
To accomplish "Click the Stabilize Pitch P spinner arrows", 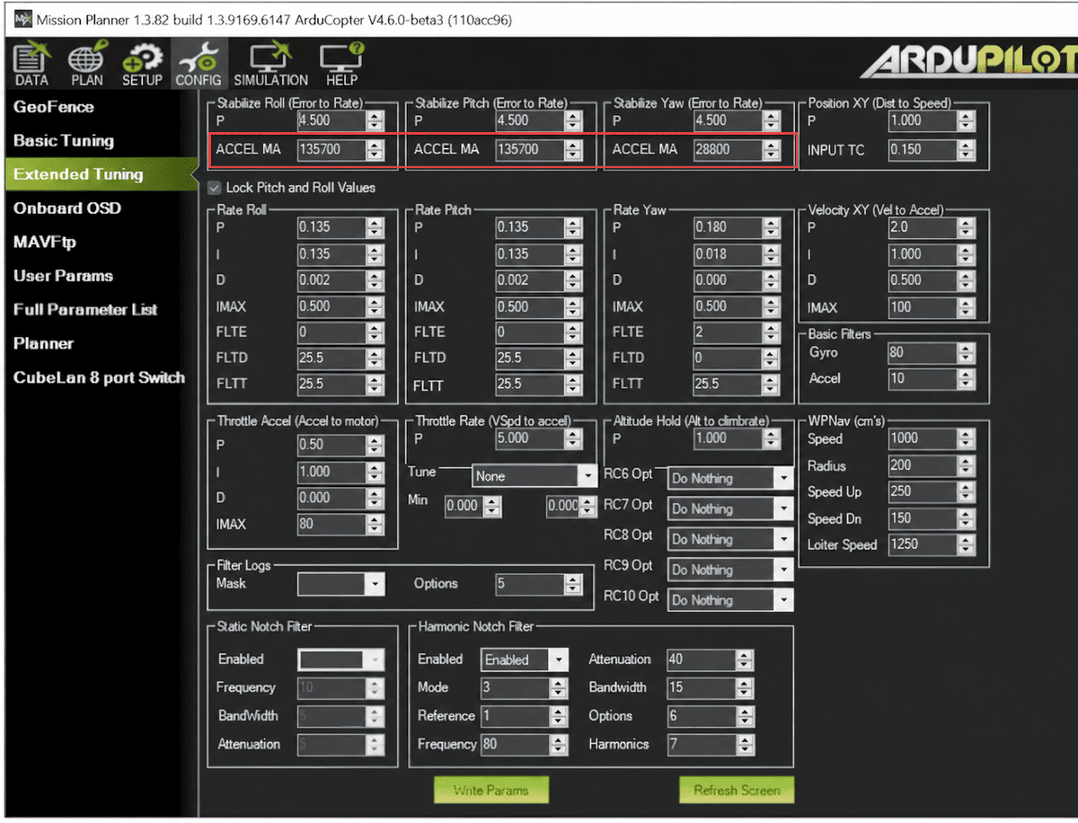I will (573, 120).
